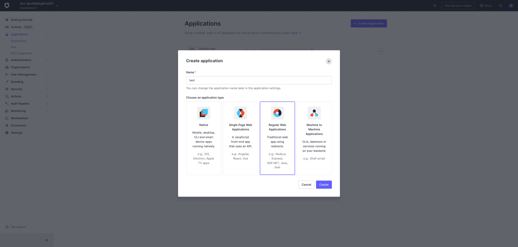Open search via magnifier icon
This screenshot has height=247, width=518.
[x=435, y=6]
